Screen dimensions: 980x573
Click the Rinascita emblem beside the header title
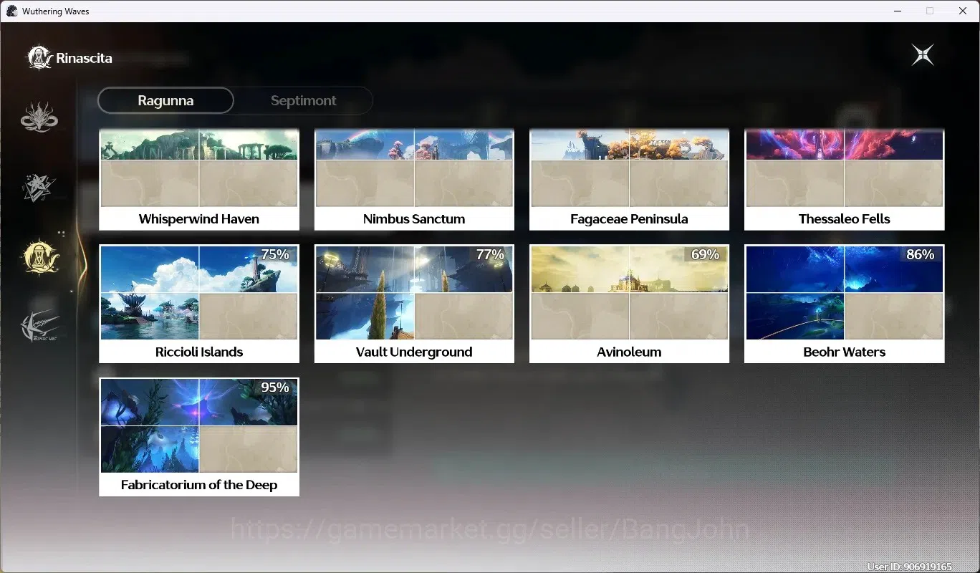[39, 58]
